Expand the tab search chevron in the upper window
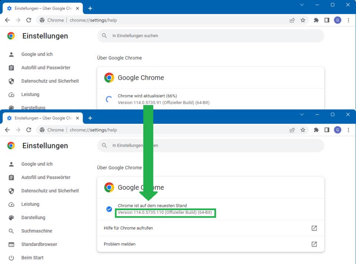 pos(302,4)
